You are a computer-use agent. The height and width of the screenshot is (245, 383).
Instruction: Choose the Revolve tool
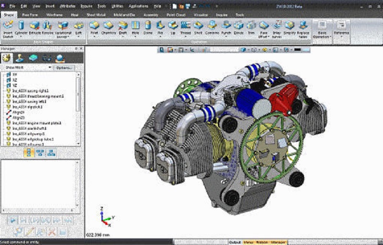point(47,27)
